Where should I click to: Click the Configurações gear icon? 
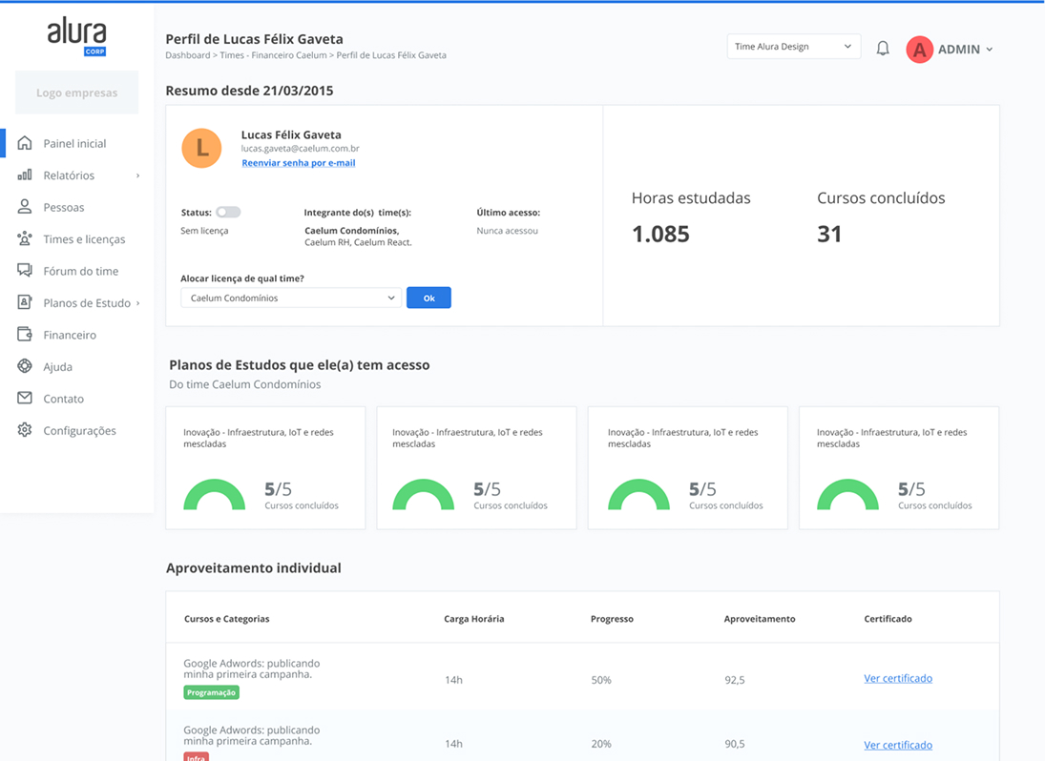click(x=25, y=430)
